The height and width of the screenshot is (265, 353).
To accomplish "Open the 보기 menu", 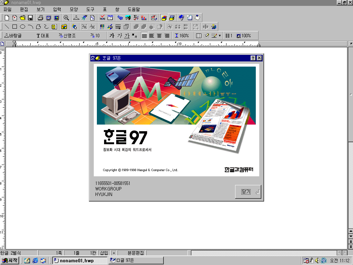I will tap(41, 9).
